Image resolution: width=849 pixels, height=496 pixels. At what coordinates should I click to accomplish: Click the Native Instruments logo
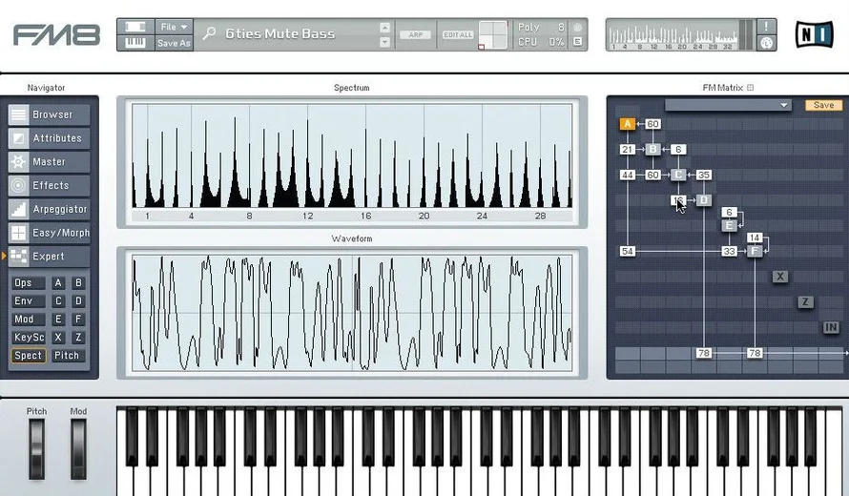(x=814, y=34)
